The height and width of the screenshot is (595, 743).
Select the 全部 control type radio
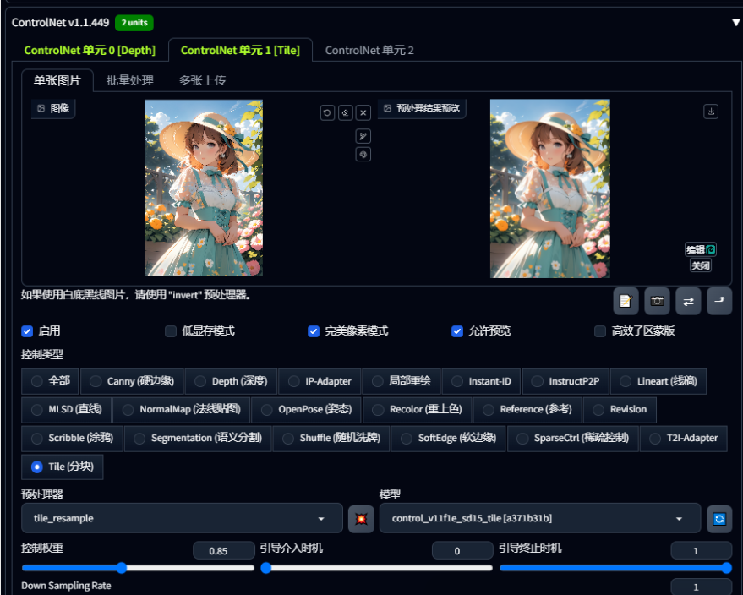(50, 381)
